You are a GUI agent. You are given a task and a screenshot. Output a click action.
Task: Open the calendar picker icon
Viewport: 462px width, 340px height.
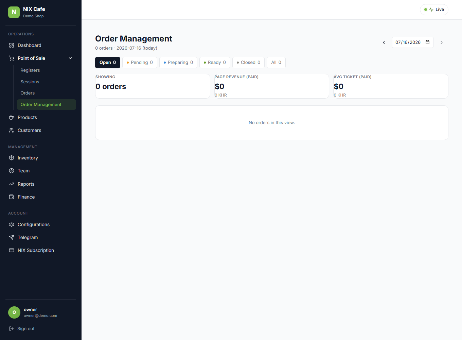point(427,42)
